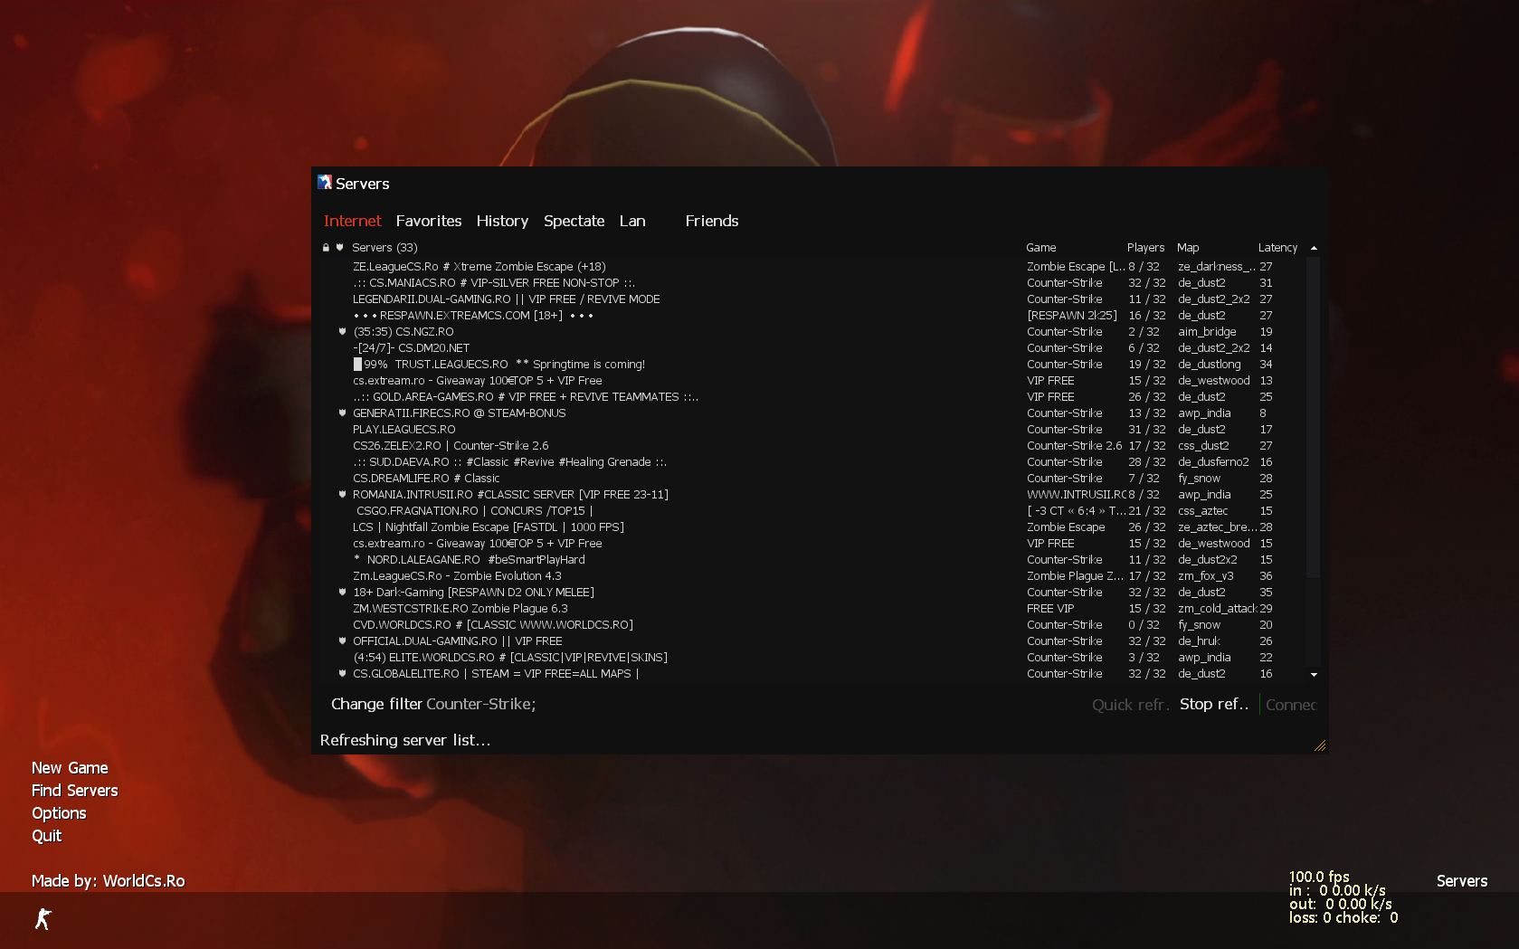This screenshot has width=1519, height=949.
Task: Click the shield icon beside GENERATII.FIRECS.RO
Action: click(342, 413)
